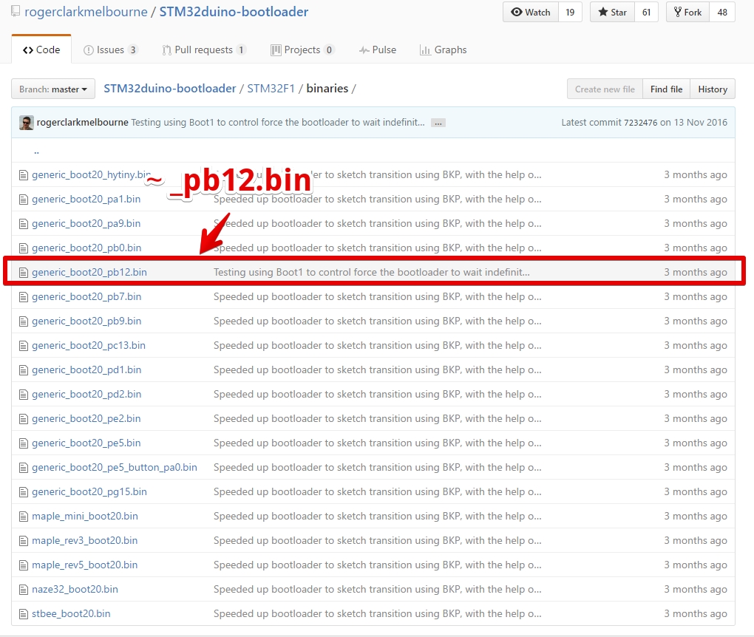
Task: Open rogerclarkmelbourne owner link in title
Action: click(86, 12)
